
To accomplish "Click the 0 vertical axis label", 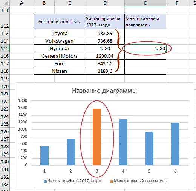I will [26, 165].
